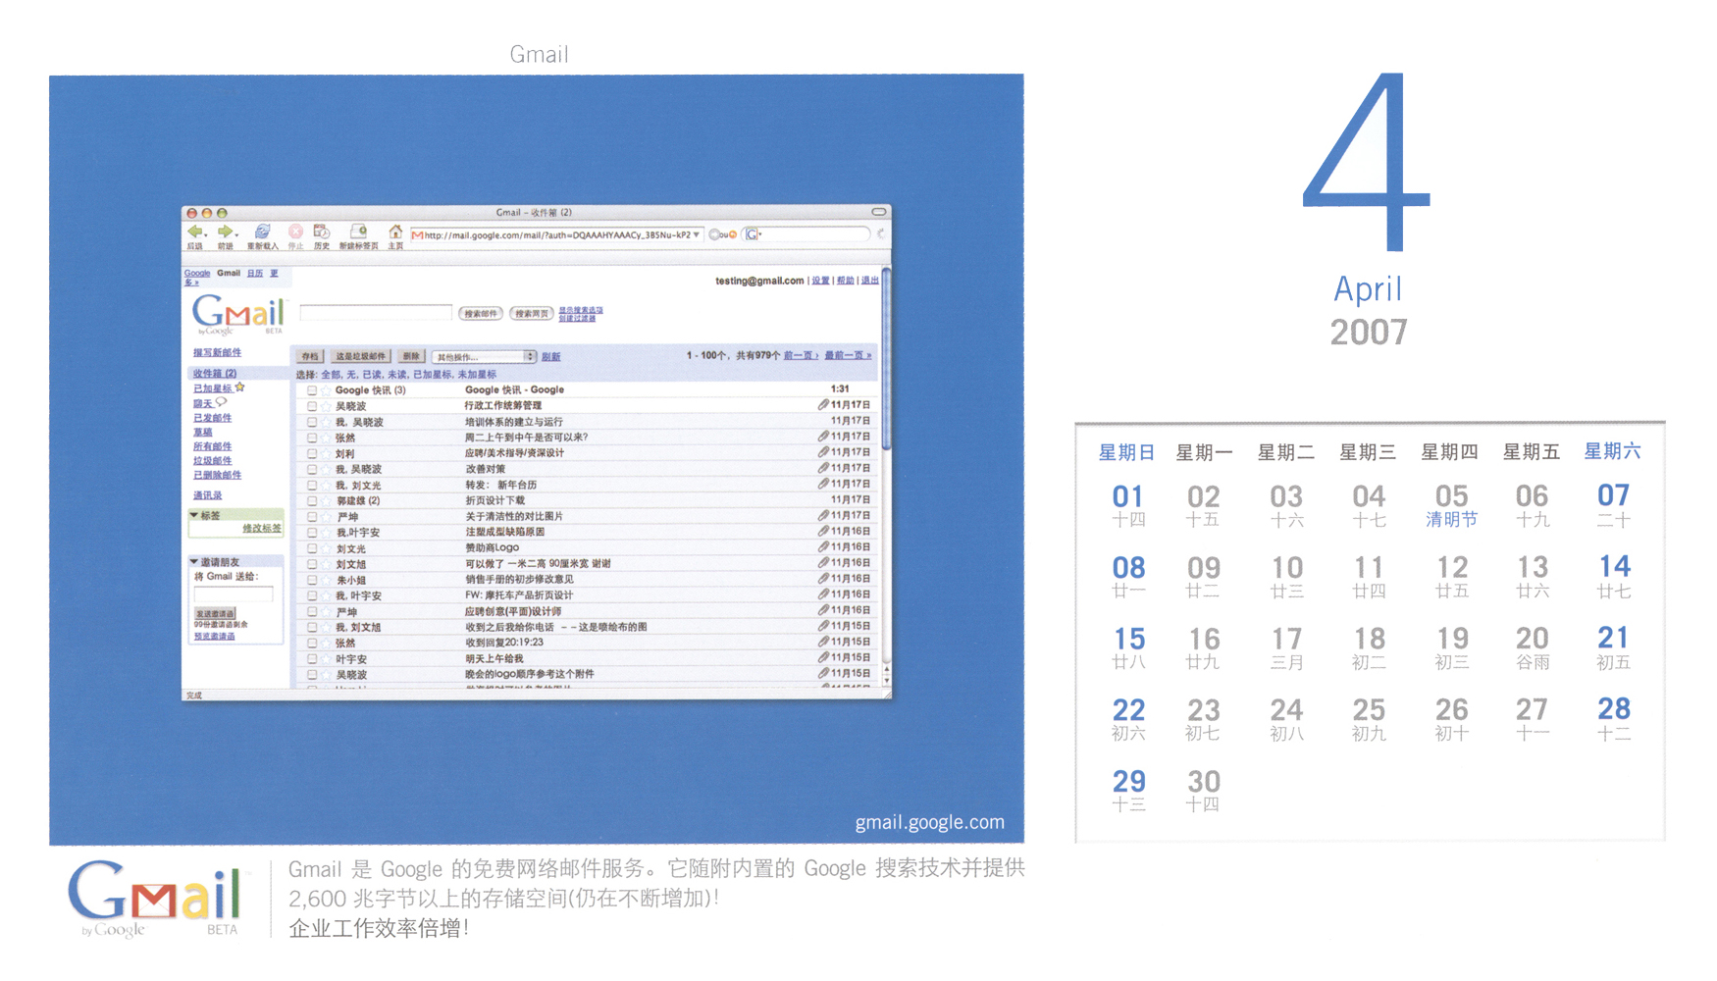This screenshot has width=1717, height=981.
Task: Click the New Tab (新建标签页) icon
Action: click(x=358, y=232)
